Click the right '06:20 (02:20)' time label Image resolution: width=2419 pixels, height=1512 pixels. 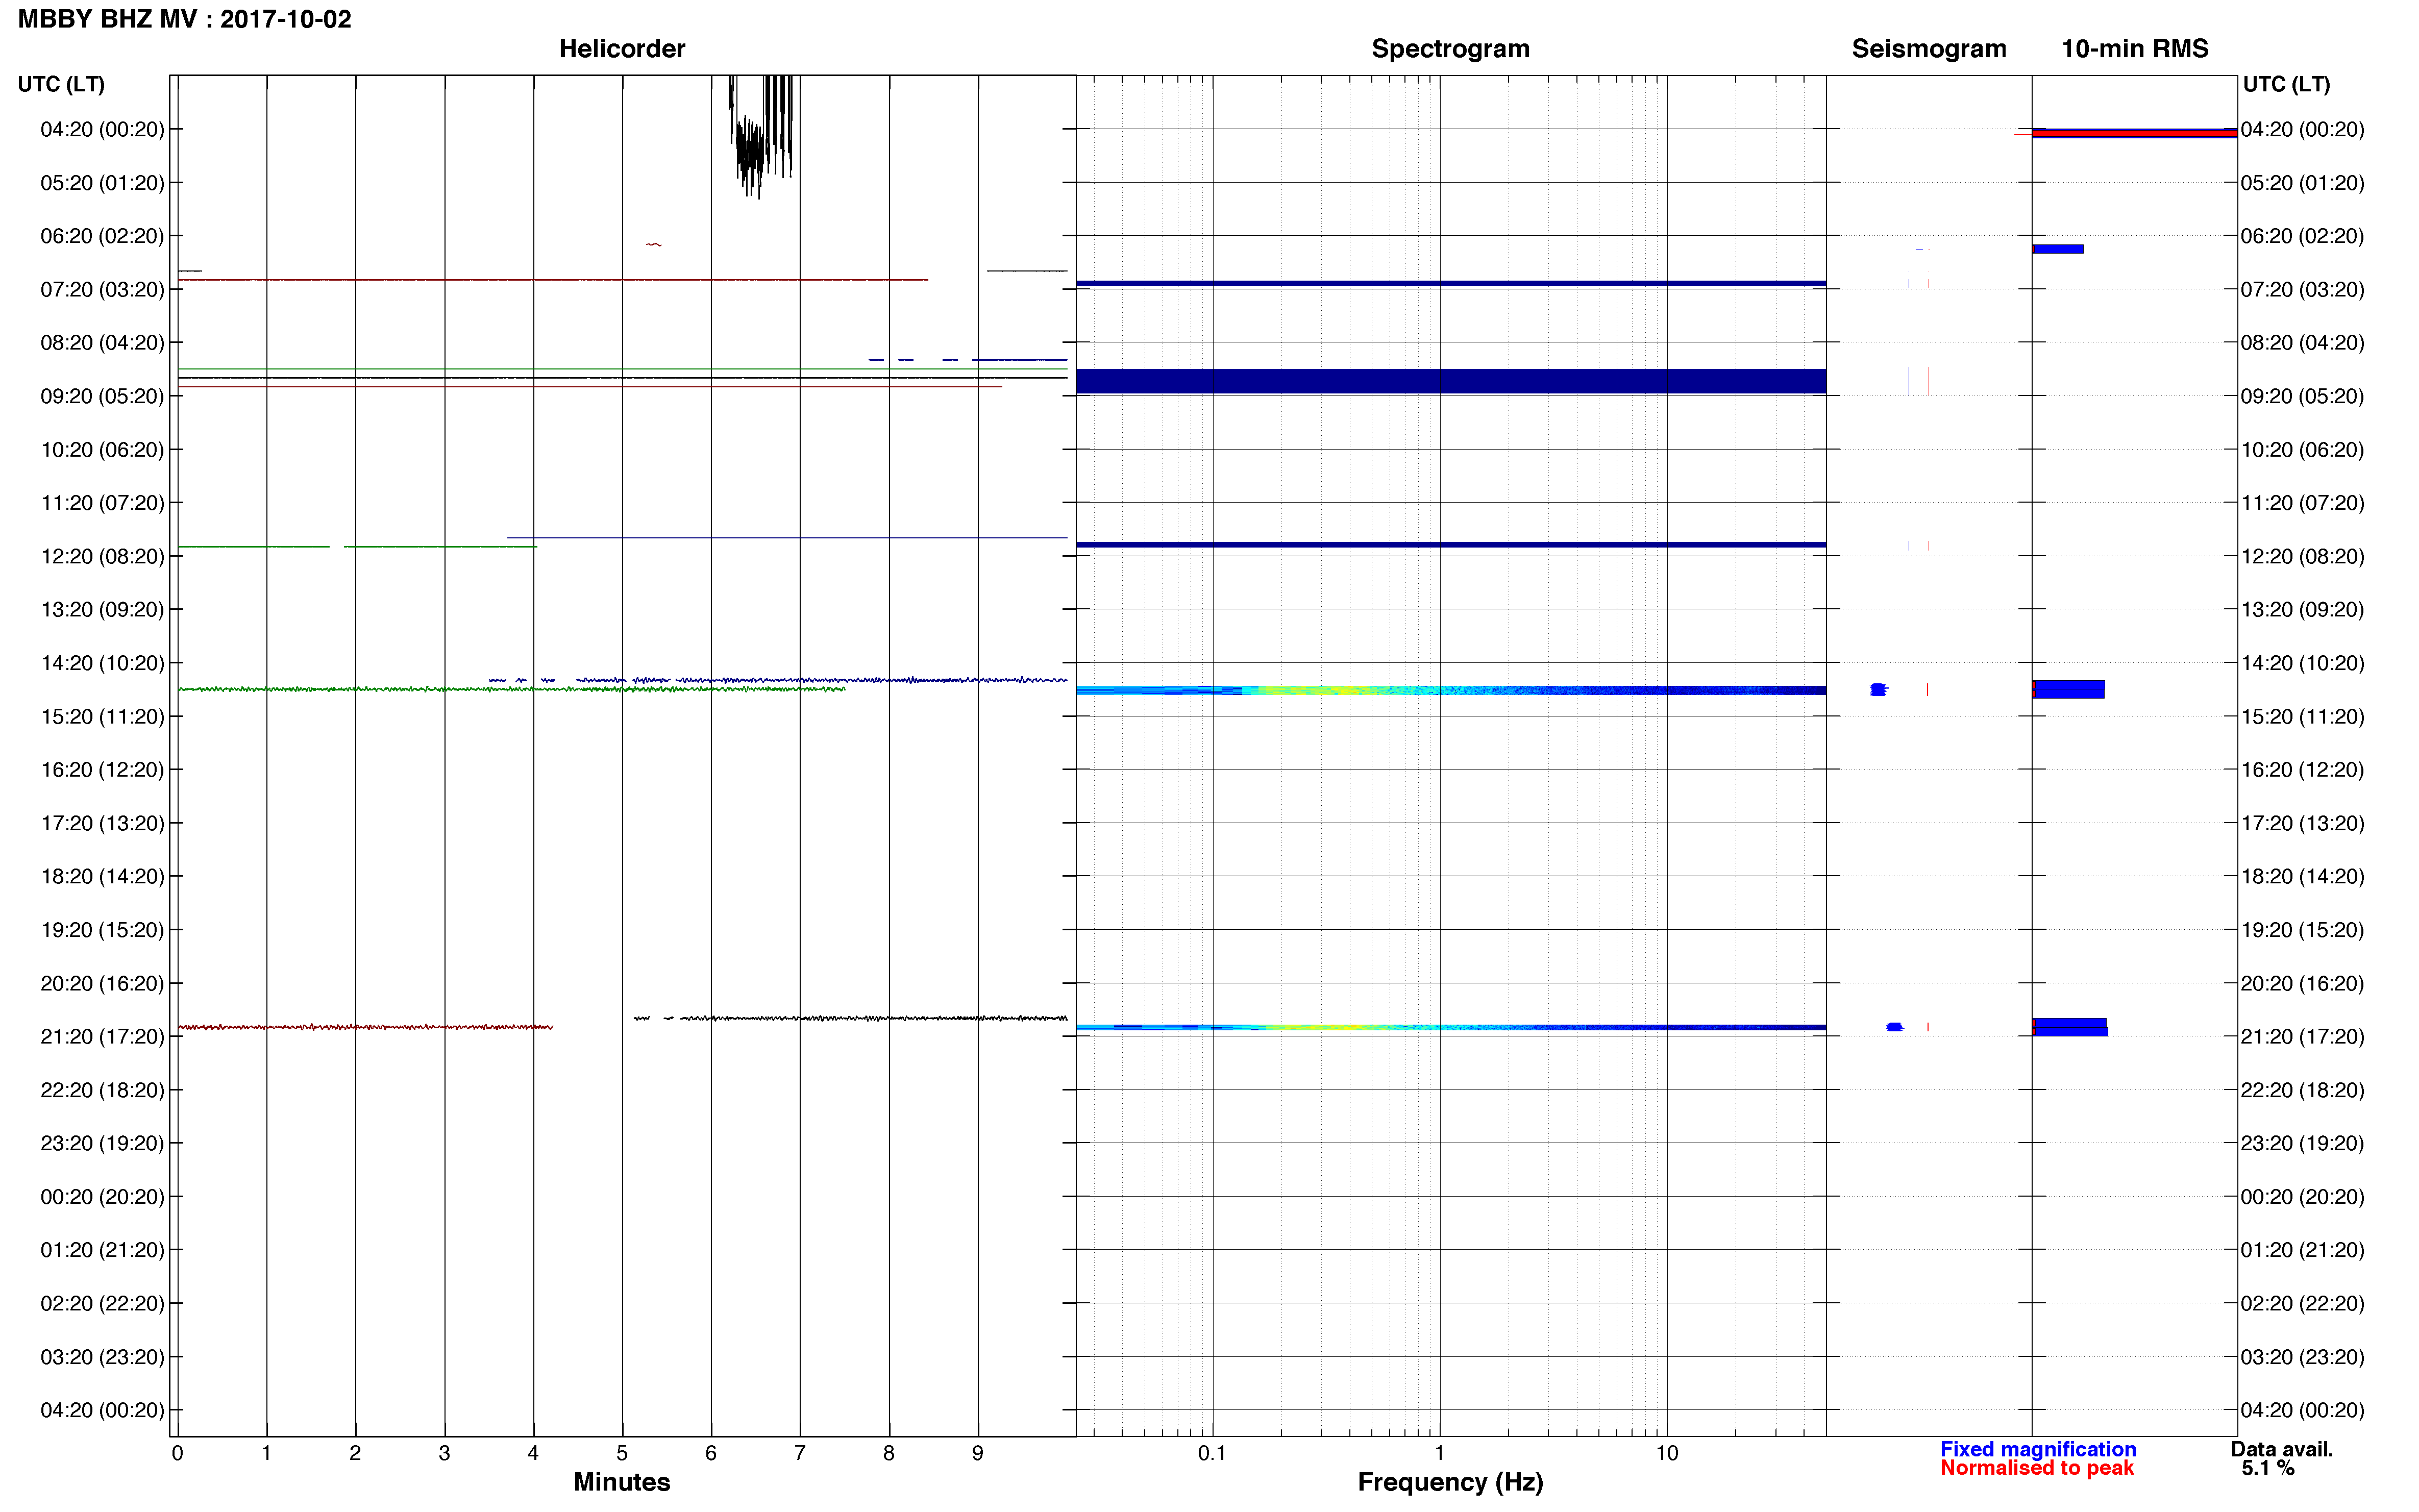(x=2302, y=236)
